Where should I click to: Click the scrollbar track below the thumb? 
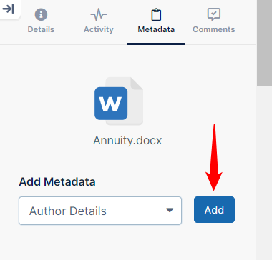(264, 173)
